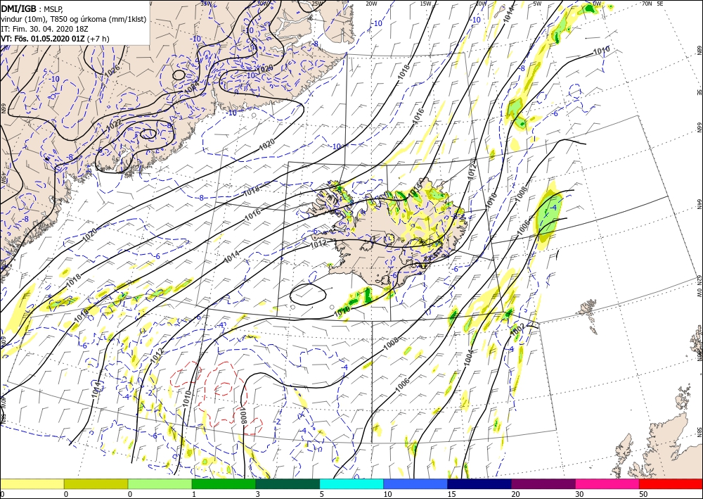Click the 25W longitude label

316,4
